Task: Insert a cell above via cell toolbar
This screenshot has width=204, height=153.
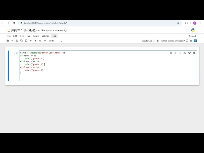Action: [x=185, y=53]
